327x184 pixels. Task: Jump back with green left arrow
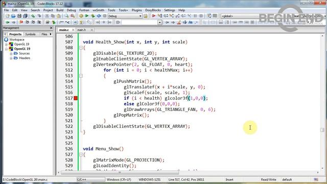pos(8,22)
